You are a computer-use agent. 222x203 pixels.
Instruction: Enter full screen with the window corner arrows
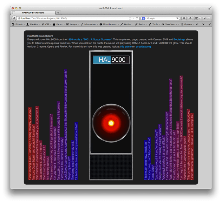(x=210, y=8)
